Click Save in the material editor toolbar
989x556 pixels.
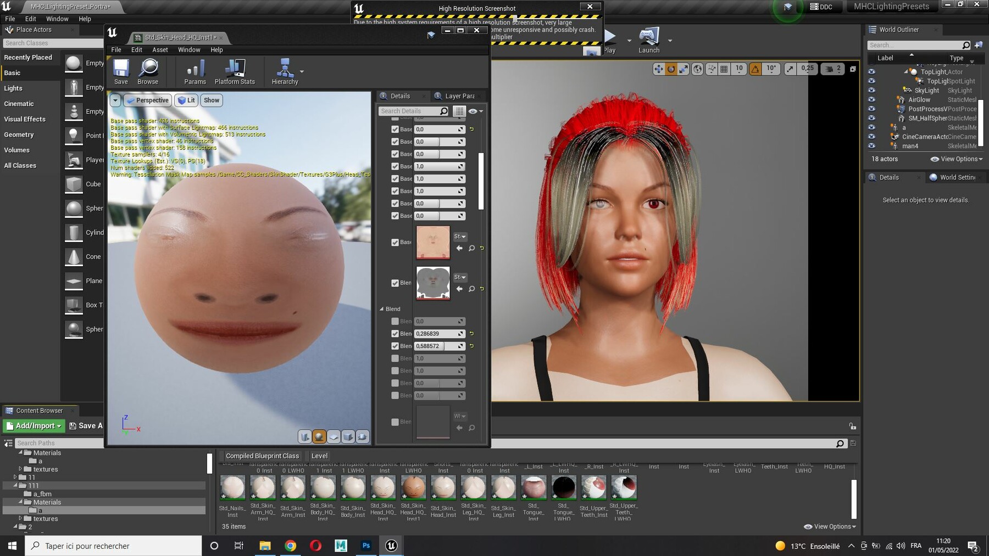(121, 71)
